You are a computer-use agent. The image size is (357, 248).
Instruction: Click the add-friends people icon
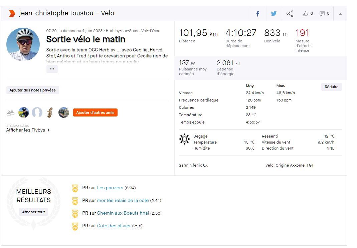tap(10, 112)
